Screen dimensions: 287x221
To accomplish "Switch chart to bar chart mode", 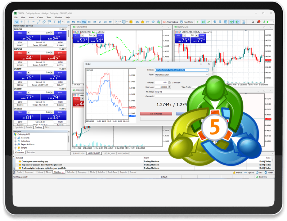I will 198,22.
